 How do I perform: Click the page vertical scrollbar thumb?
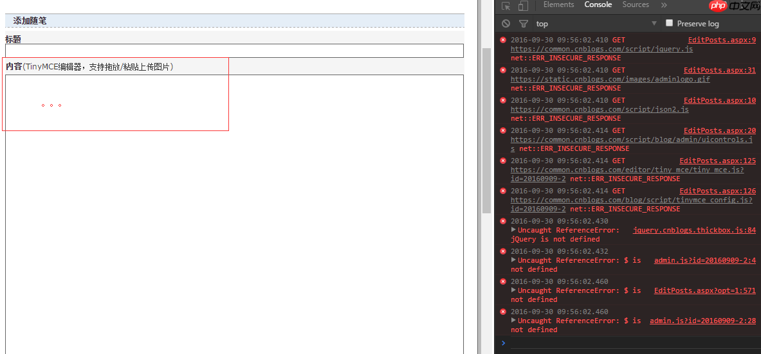[486, 131]
